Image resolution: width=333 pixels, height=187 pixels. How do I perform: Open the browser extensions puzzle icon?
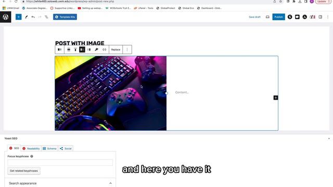(294, 1)
